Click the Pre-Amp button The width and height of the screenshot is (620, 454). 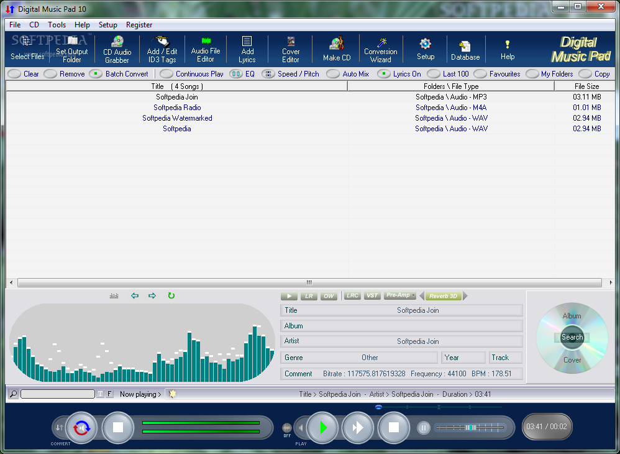399,295
